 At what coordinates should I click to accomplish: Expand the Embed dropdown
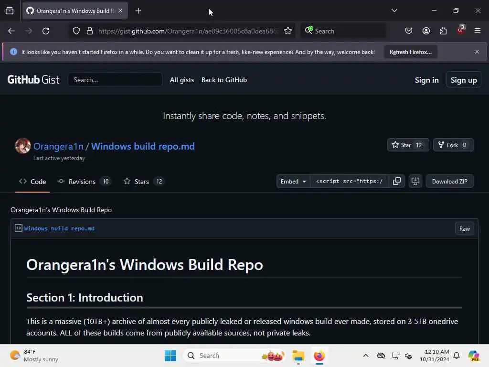293,181
